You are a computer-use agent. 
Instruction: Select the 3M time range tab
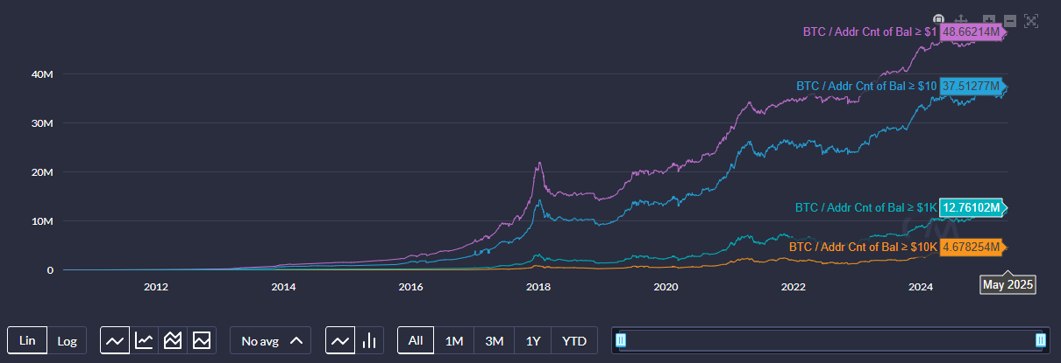coord(494,340)
